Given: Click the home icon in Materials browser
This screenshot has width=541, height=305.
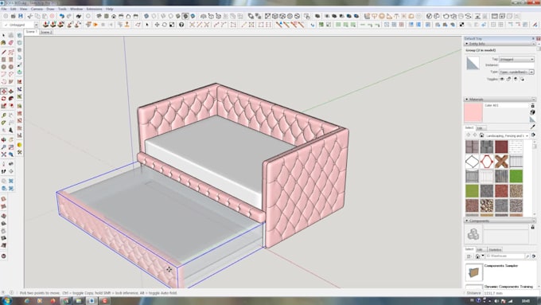Looking at the screenshot, I should click(481, 135).
